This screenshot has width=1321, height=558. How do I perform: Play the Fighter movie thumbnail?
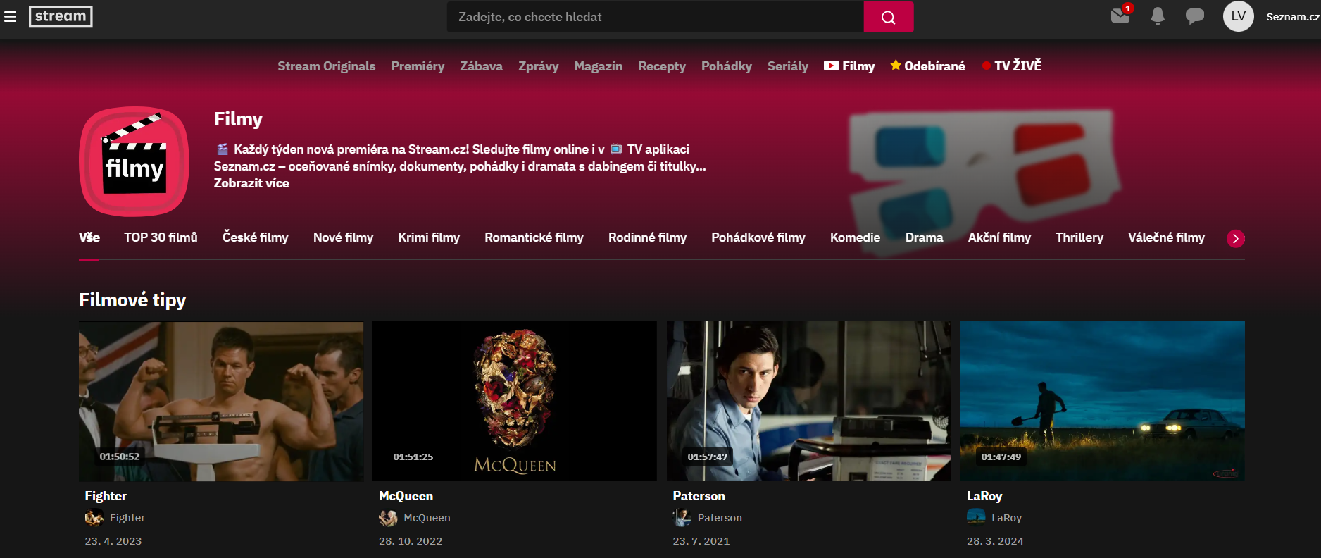pos(221,402)
